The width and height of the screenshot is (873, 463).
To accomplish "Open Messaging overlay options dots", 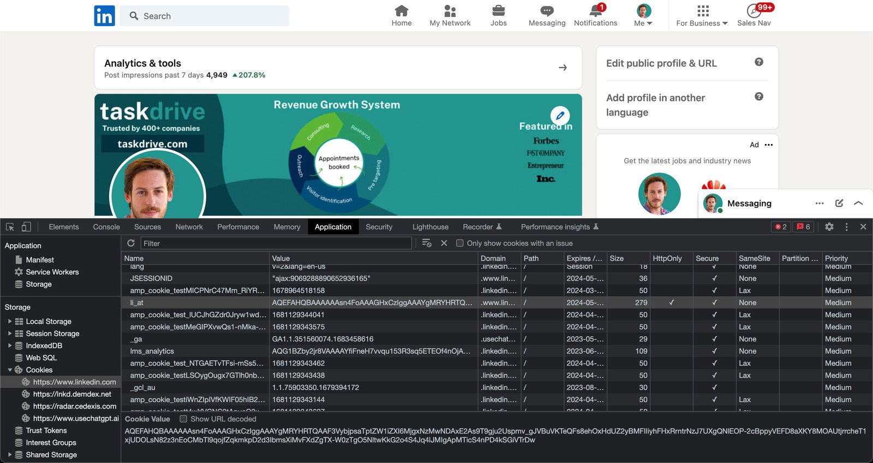I will [820, 203].
